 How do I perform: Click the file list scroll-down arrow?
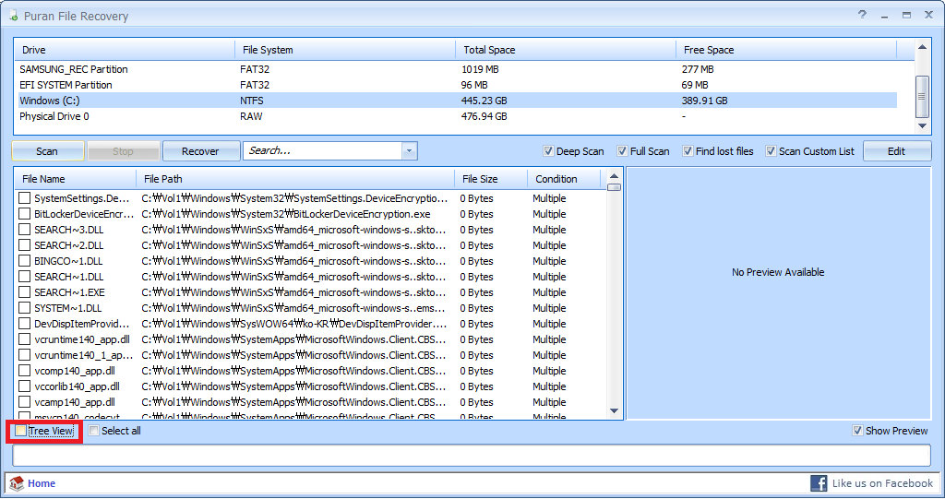[614, 411]
